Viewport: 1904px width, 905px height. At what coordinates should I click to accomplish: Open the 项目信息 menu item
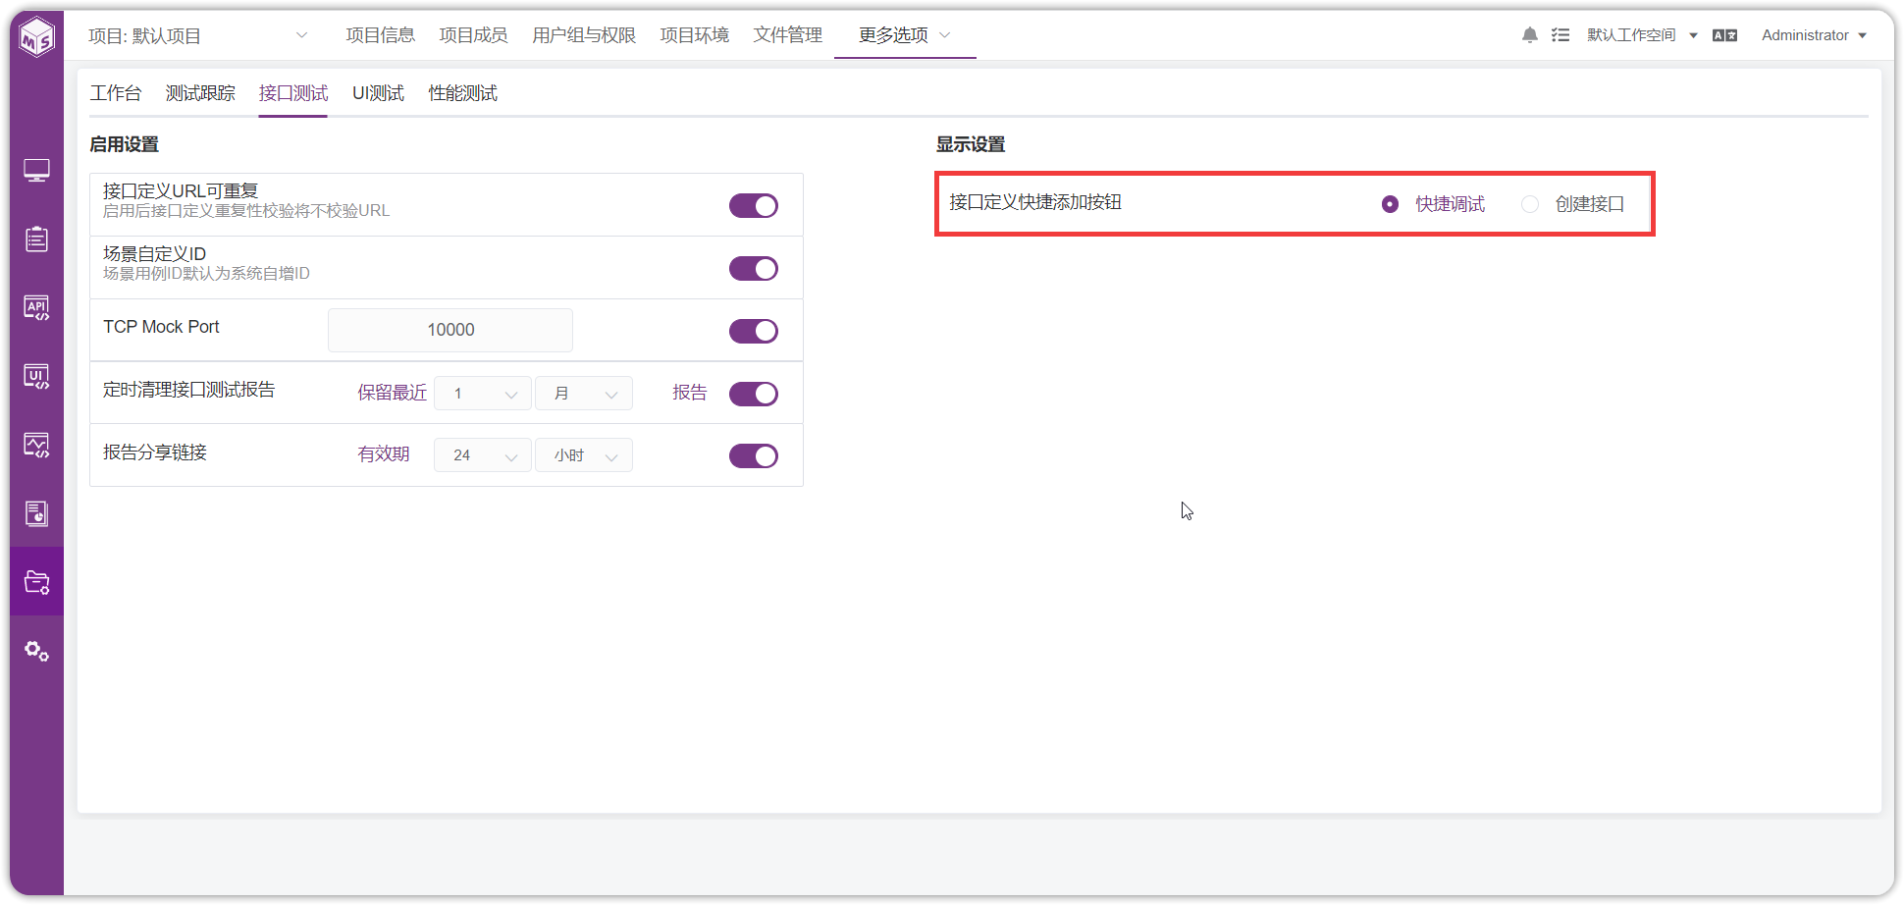point(380,35)
